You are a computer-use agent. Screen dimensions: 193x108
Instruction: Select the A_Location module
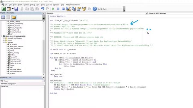tap(13, 44)
